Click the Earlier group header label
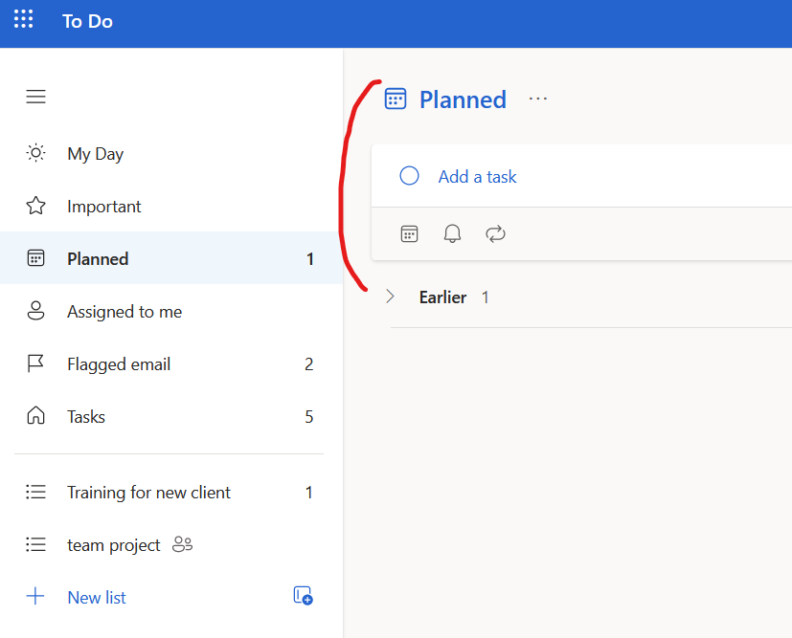 (443, 297)
